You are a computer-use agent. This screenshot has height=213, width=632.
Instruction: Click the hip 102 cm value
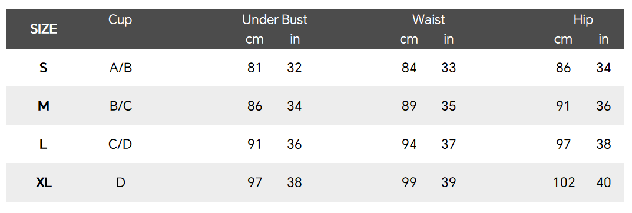point(564,183)
